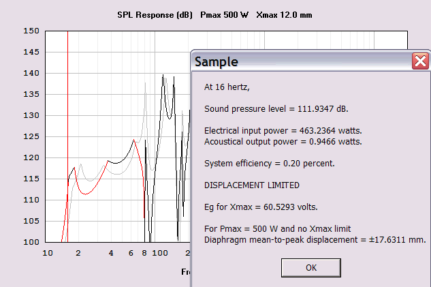The width and height of the screenshot is (431, 287).
Task: Click the 'Diaphragm mean-to-peak displacement' line
Action: click(315, 240)
